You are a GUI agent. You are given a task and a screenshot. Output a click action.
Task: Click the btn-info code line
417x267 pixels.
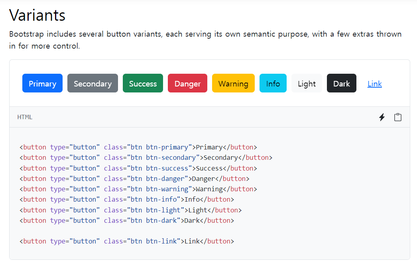tap(127, 199)
